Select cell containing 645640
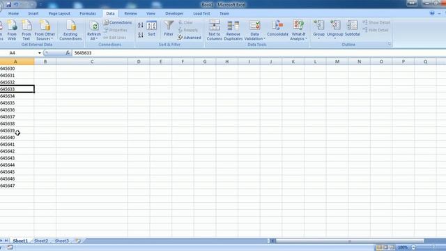 tap(17, 137)
